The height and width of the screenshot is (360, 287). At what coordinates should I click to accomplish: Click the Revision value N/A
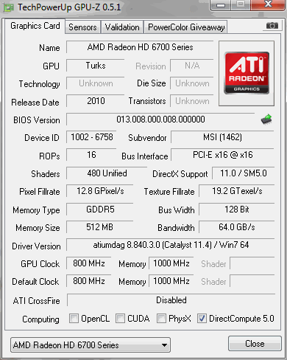192,66
